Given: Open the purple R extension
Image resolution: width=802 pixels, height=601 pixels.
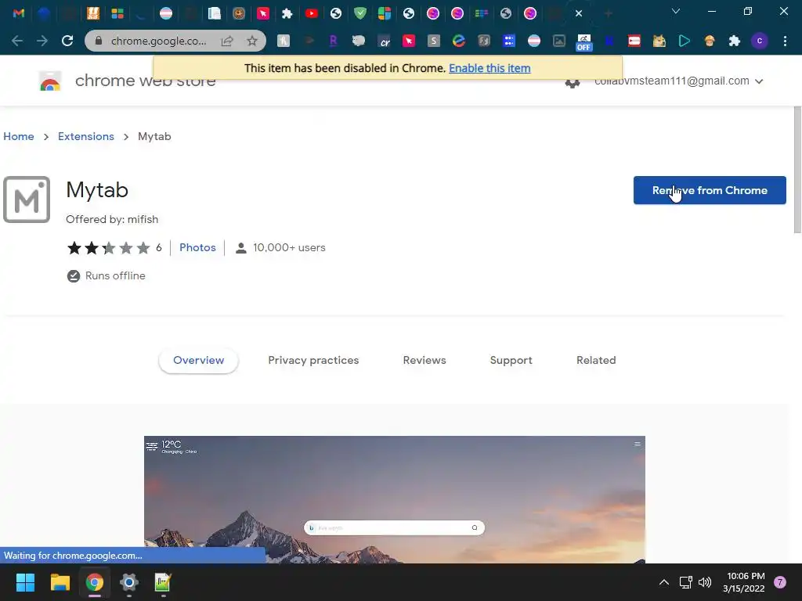Looking at the screenshot, I should [333, 41].
